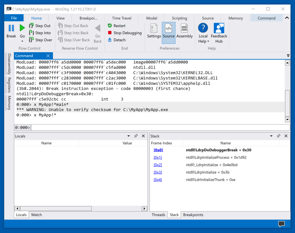Viewport: 295px width, 233px height.
Task: Open the Settings preferences icon
Action: point(154,31)
